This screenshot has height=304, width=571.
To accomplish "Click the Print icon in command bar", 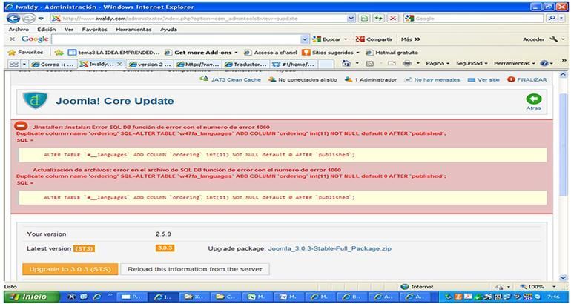I will coord(407,63).
